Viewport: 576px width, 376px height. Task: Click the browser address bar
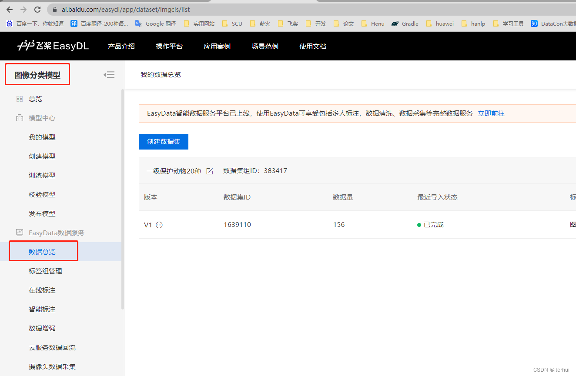pyautogui.click(x=174, y=9)
